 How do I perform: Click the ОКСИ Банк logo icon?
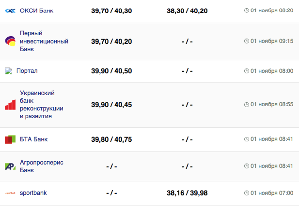[x=10, y=10]
